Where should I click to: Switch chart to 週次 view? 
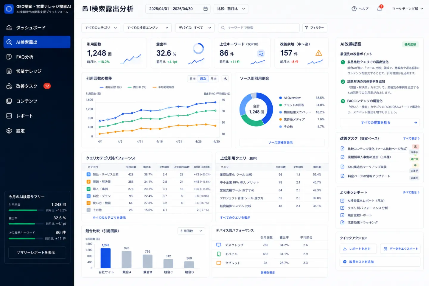pyautogui.click(x=203, y=79)
